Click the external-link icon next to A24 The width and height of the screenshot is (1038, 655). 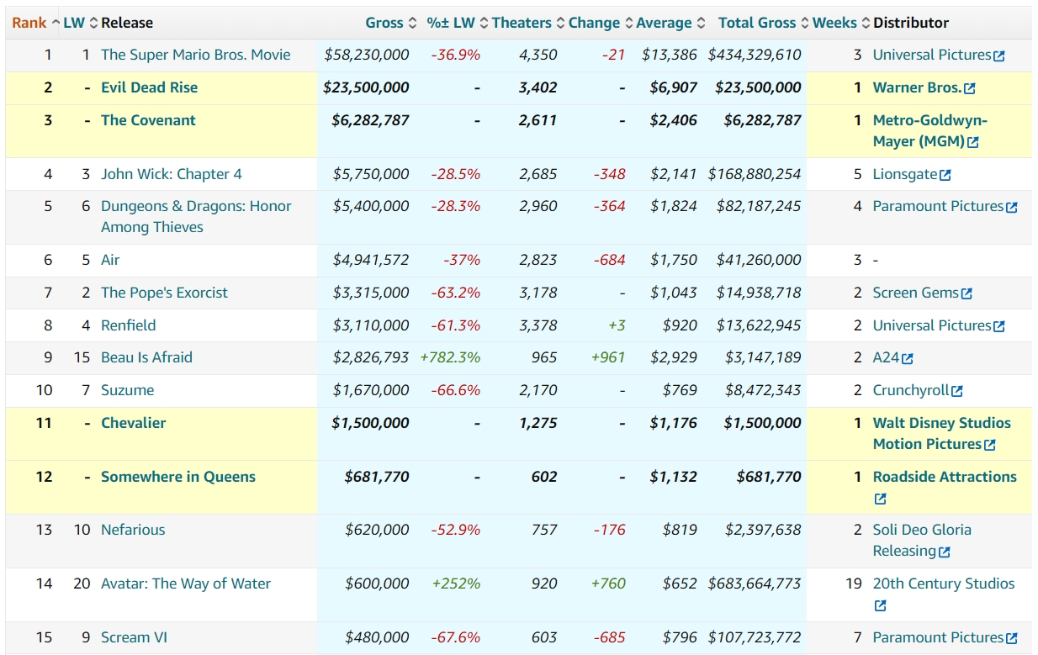(908, 358)
